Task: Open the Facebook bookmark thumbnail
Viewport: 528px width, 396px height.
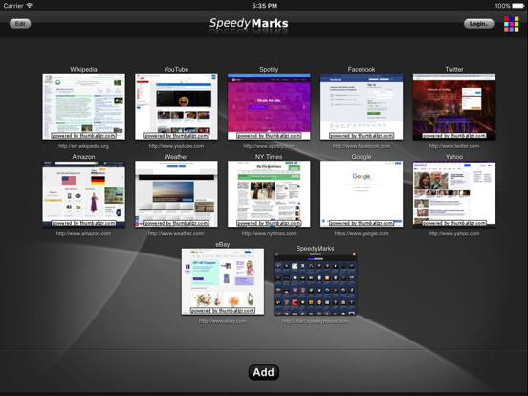Action: pyautogui.click(x=362, y=106)
